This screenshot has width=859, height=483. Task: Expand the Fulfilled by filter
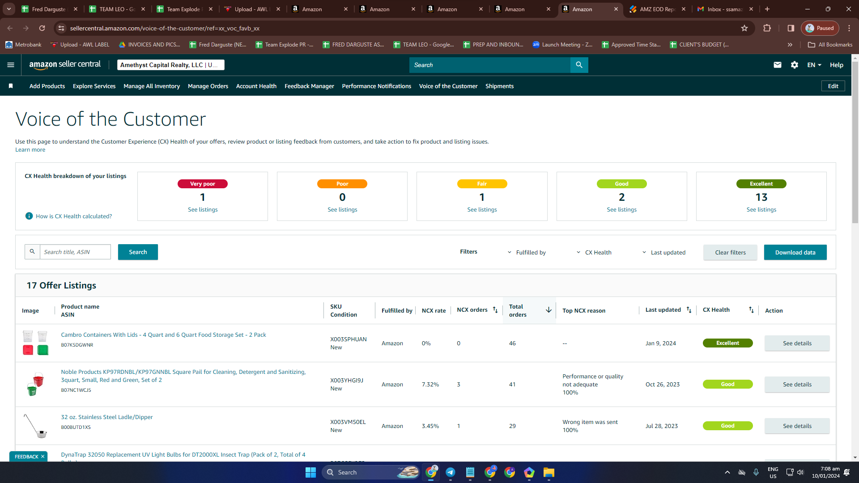(x=527, y=252)
